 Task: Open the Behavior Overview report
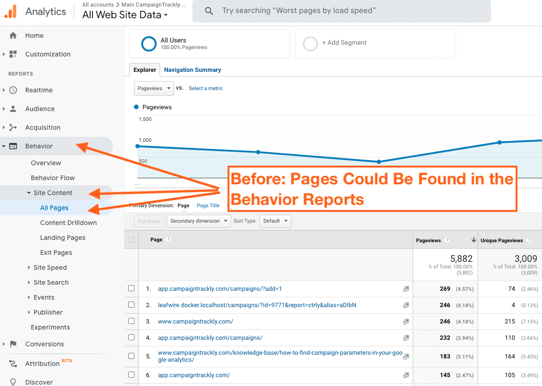point(46,163)
